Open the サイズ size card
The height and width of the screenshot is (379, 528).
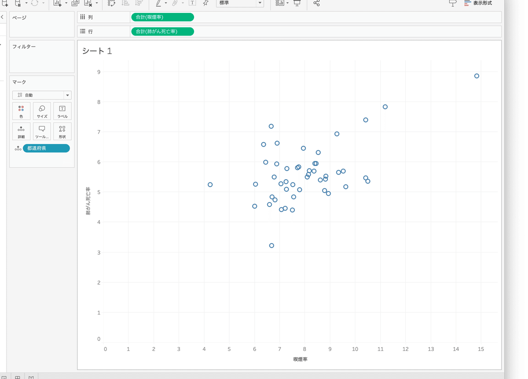point(42,111)
